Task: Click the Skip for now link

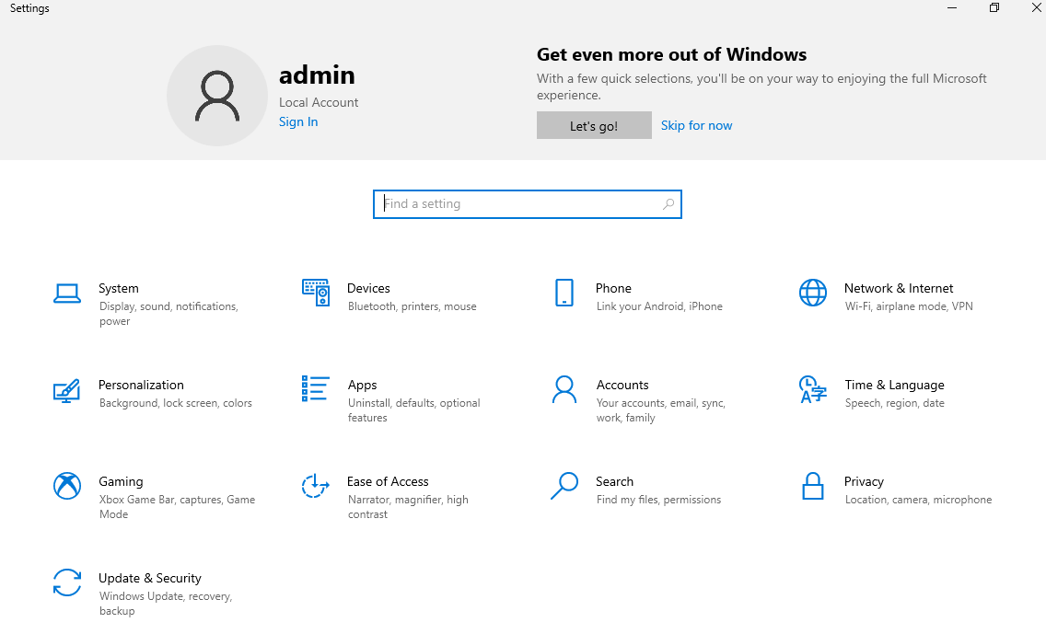Action: point(696,126)
